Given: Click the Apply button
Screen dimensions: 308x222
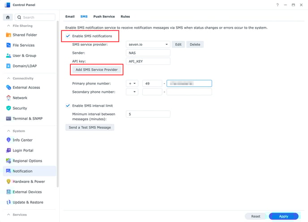Looking at the screenshot, I should (x=284, y=216).
